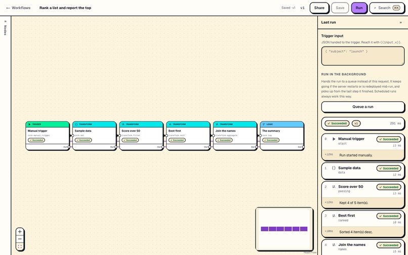
Task: Click the braces icon of Sample data log step
Action: tap(334, 168)
